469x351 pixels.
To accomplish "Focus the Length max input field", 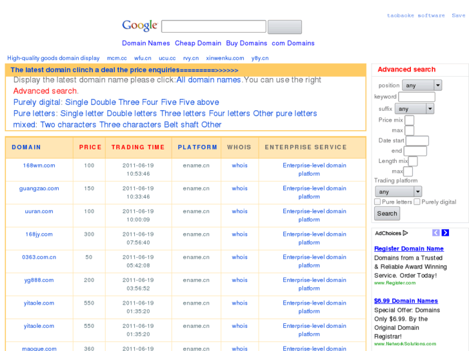I will 408,171.
